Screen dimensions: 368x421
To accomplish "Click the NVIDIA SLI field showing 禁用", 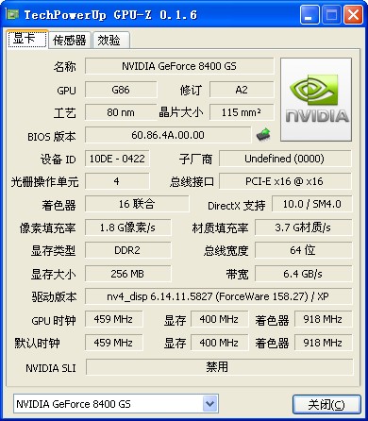I will point(219,366).
